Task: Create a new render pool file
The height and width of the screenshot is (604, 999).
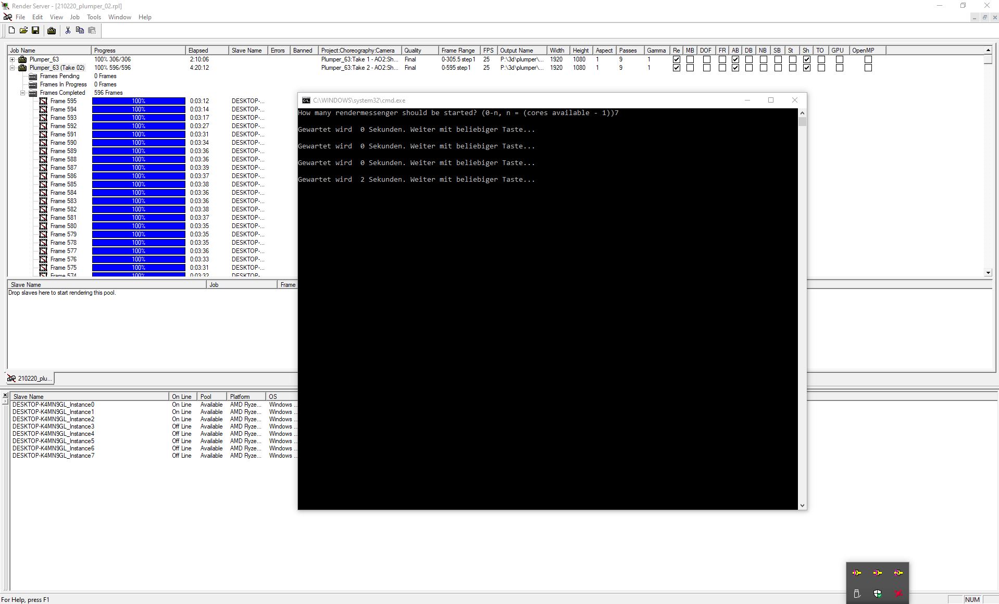Action: click(x=11, y=31)
